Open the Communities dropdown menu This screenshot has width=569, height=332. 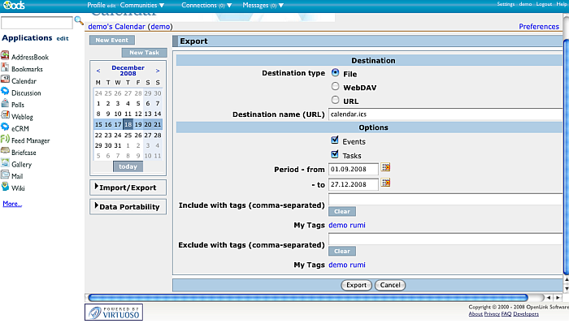click(144, 5)
